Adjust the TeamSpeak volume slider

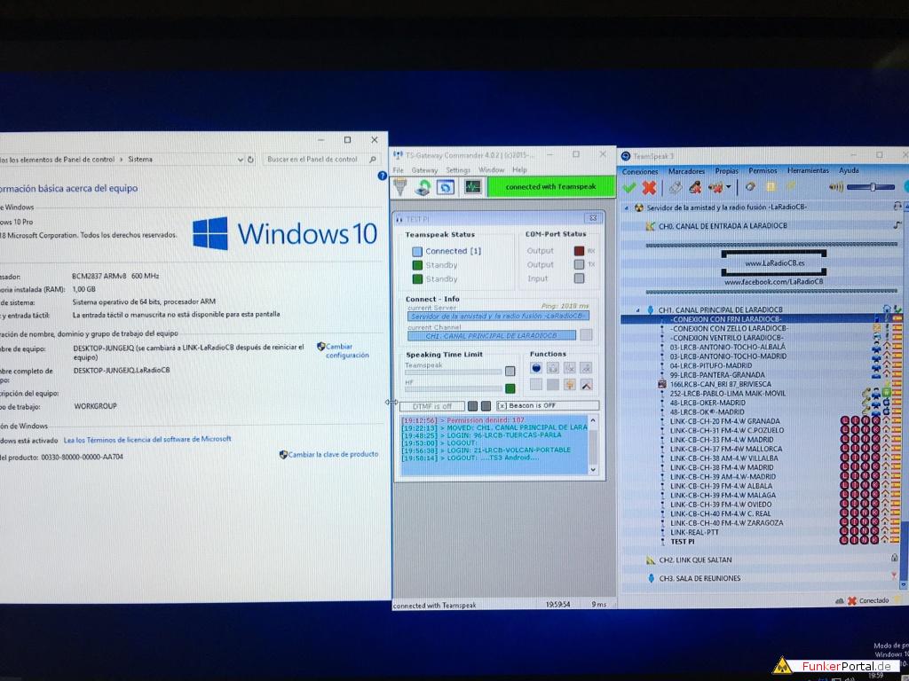[873, 187]
